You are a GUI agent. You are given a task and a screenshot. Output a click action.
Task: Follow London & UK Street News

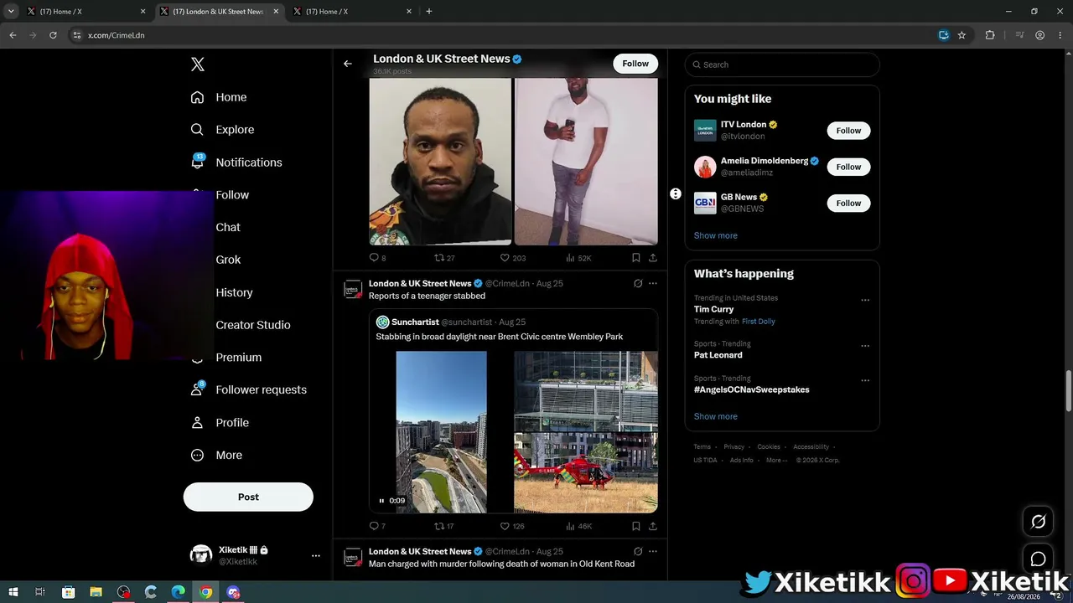click(x=635, y=64)
